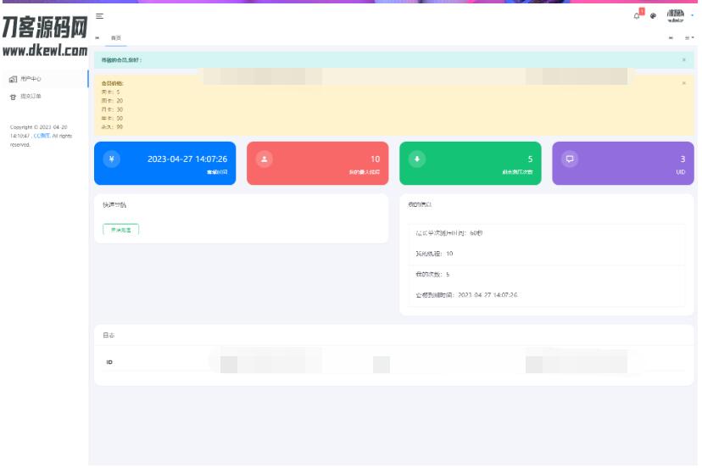The width and height of the screenshot is (702, 469).
Task: Click the tab scroll-left arrow in tab bar
Action: click(x=97, y=38)
